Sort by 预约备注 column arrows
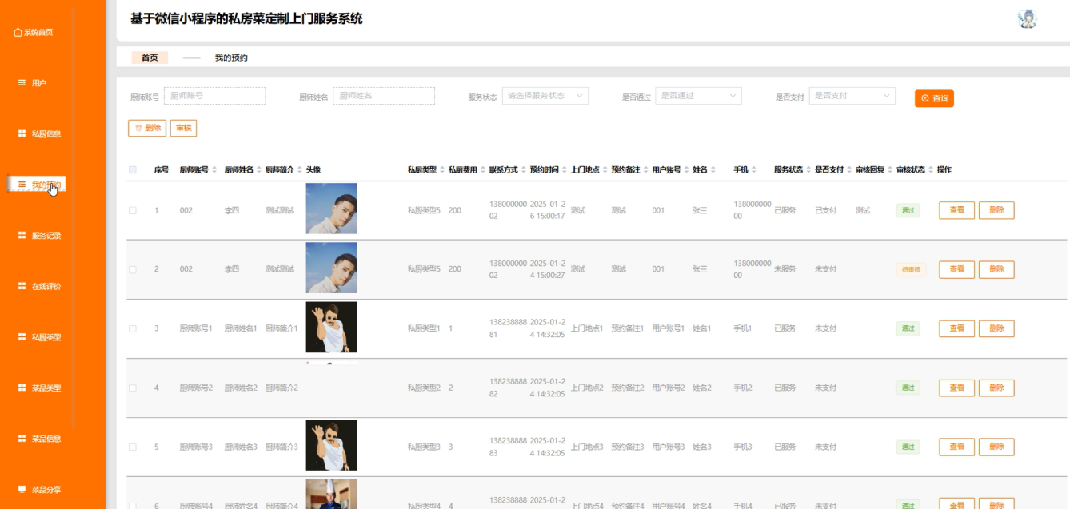1070x509 pixels. 646,169
